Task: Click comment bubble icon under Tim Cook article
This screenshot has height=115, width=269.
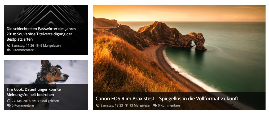Action: [8, 105]
